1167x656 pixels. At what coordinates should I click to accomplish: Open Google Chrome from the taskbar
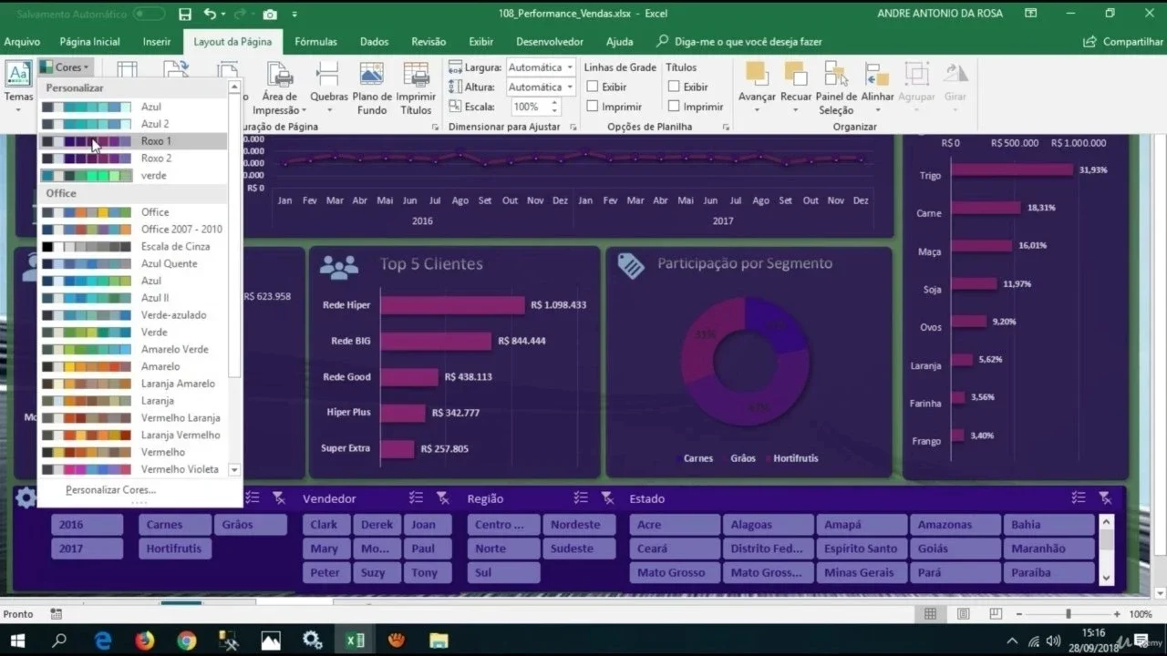click(x=187, y=641)
